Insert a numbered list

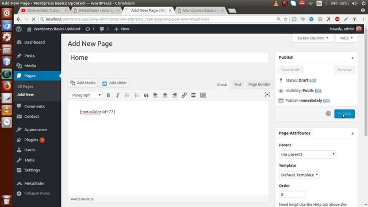click(x=137, y=95)
